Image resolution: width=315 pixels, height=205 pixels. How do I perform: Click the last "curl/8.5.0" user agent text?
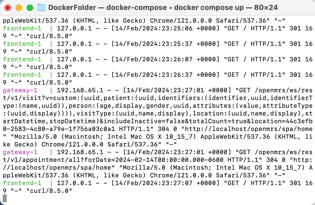pos(49,191)
